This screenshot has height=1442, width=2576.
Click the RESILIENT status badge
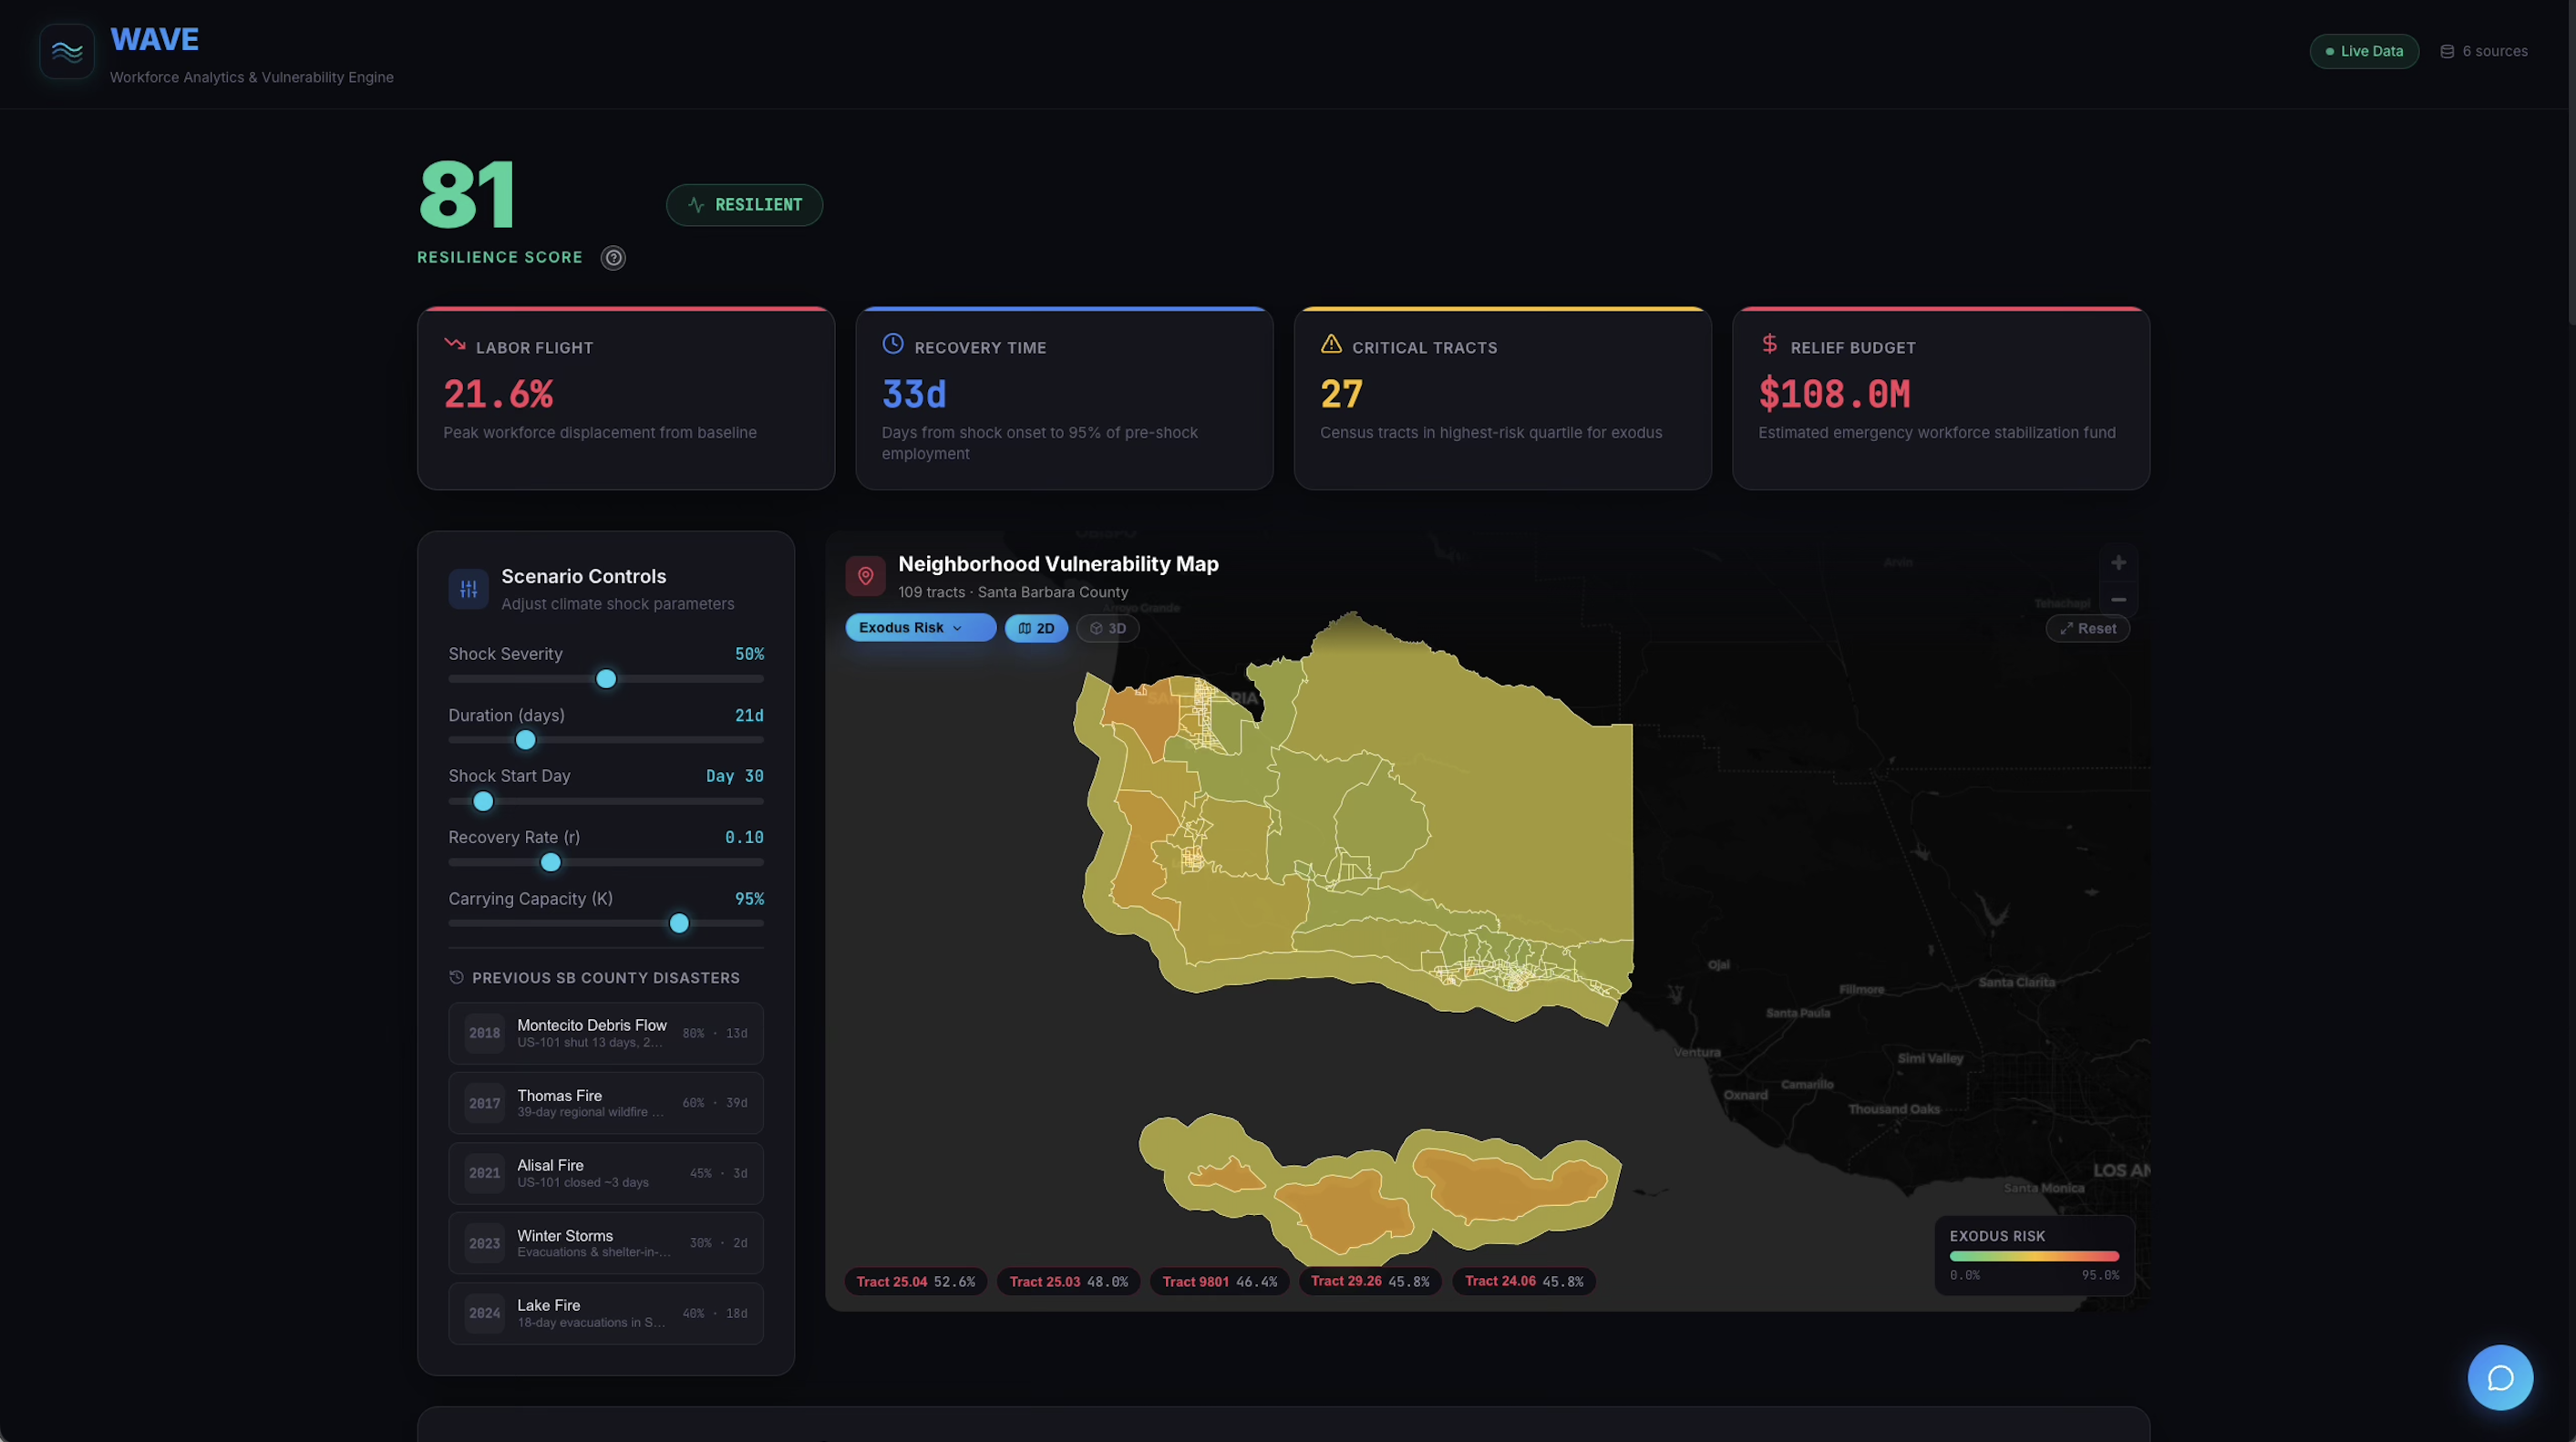[744, 205]
